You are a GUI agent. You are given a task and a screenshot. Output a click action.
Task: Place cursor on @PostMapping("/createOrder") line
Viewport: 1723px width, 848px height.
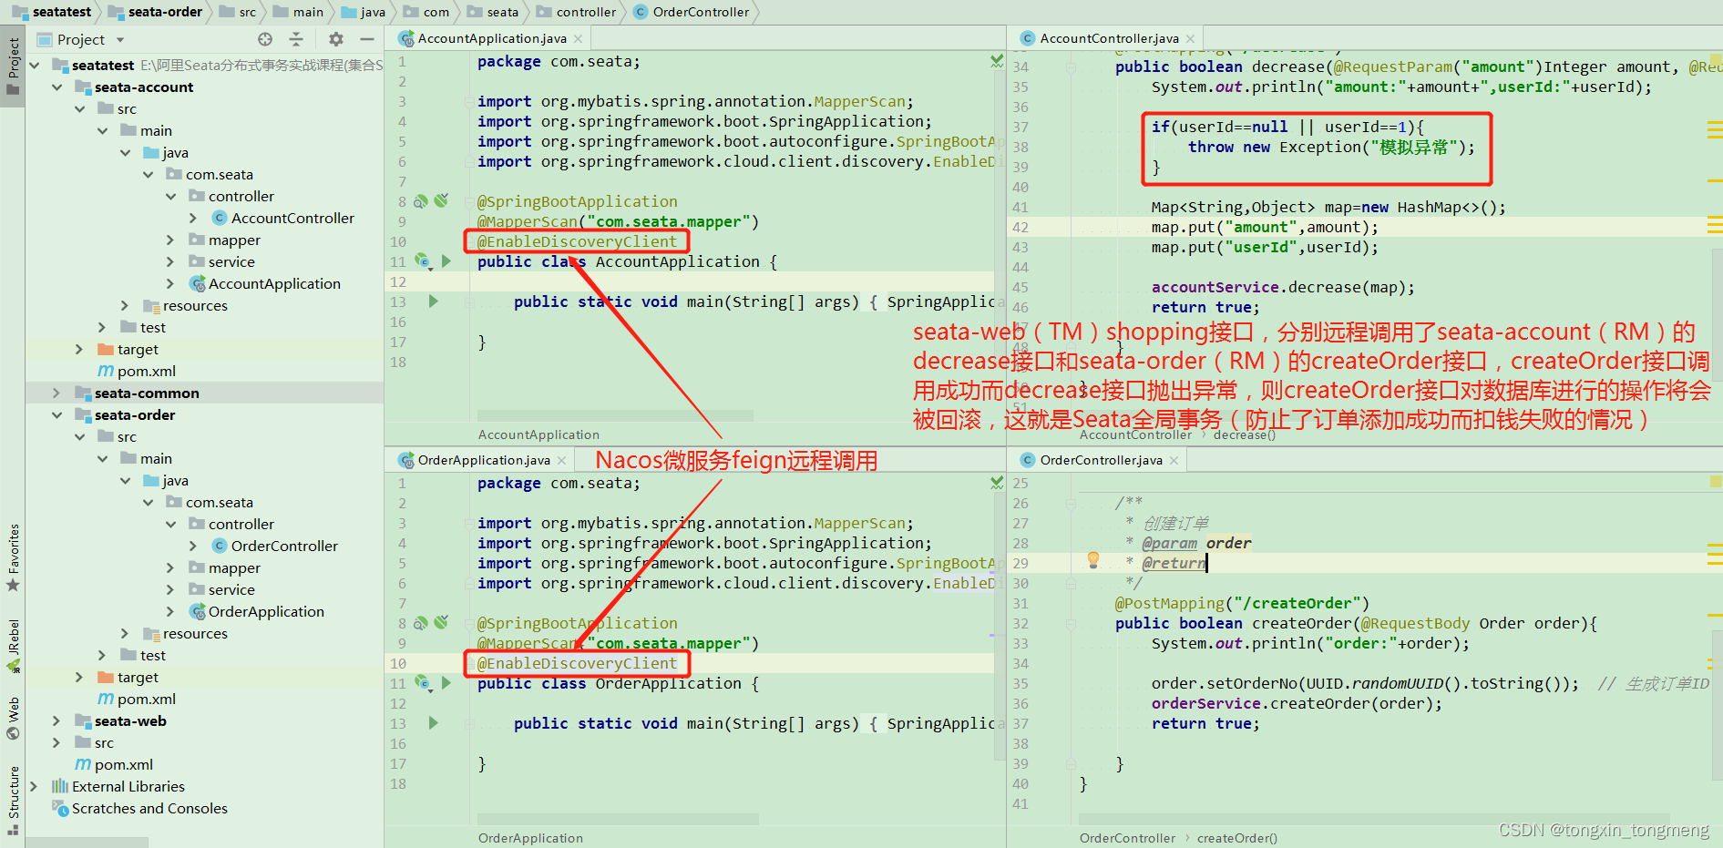(1242, 603)
